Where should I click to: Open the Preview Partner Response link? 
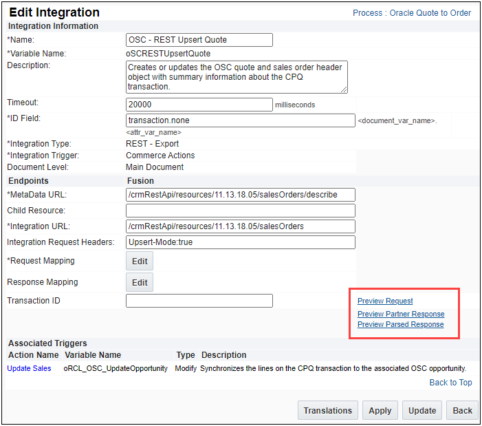(x=401, y=315)
